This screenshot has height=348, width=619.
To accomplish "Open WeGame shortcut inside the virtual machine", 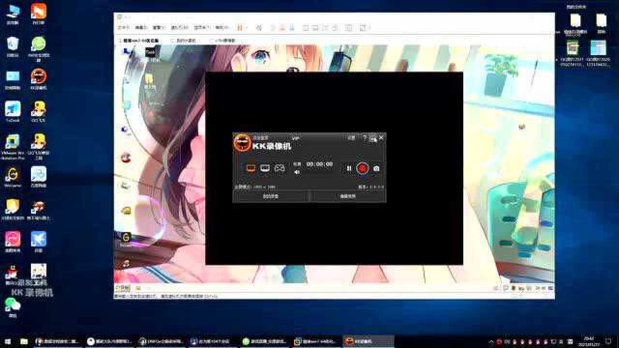I will pyautogui.click(x=126, y=239).
